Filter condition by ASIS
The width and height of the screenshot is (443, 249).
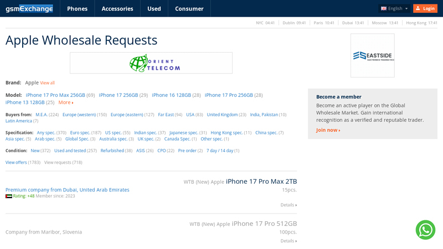[x=141, y=151]
